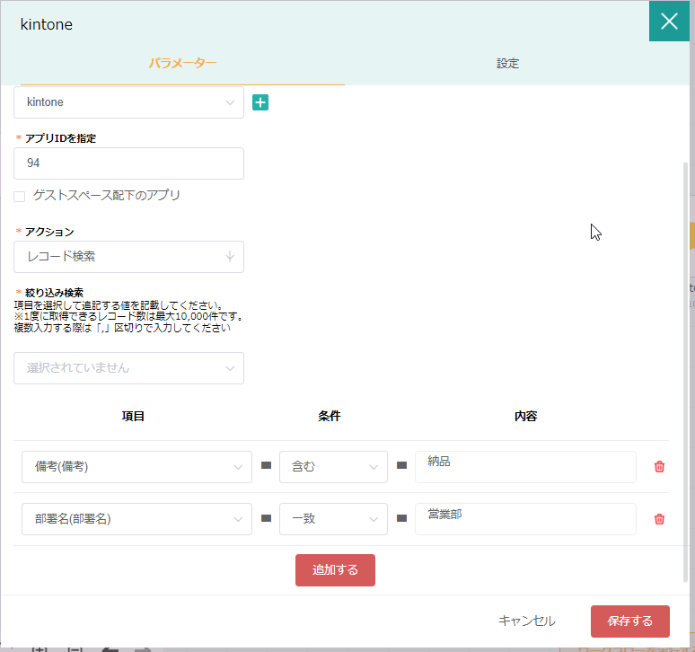
Task: Click the dialog's vertical scrollbar
Action: (685, 373)
